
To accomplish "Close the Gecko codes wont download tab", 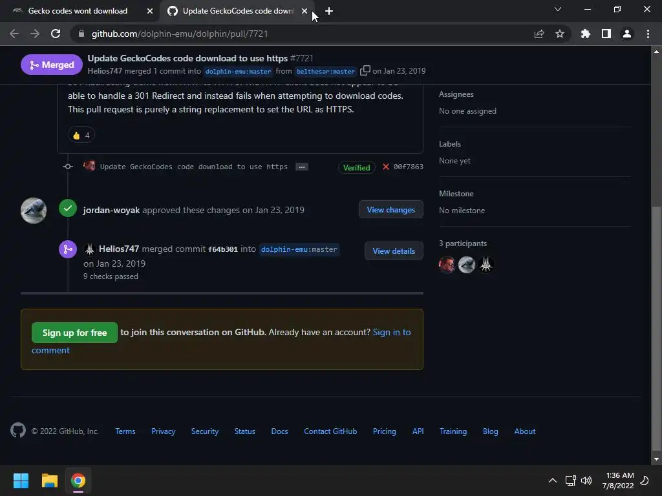I will point(150,12).
